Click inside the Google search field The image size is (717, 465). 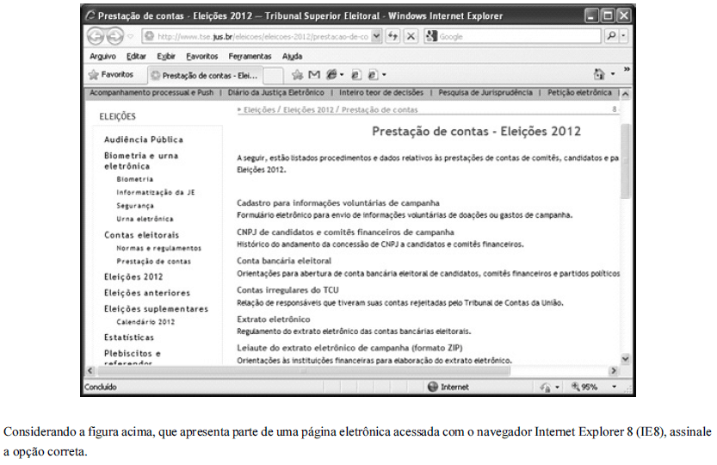518,37
